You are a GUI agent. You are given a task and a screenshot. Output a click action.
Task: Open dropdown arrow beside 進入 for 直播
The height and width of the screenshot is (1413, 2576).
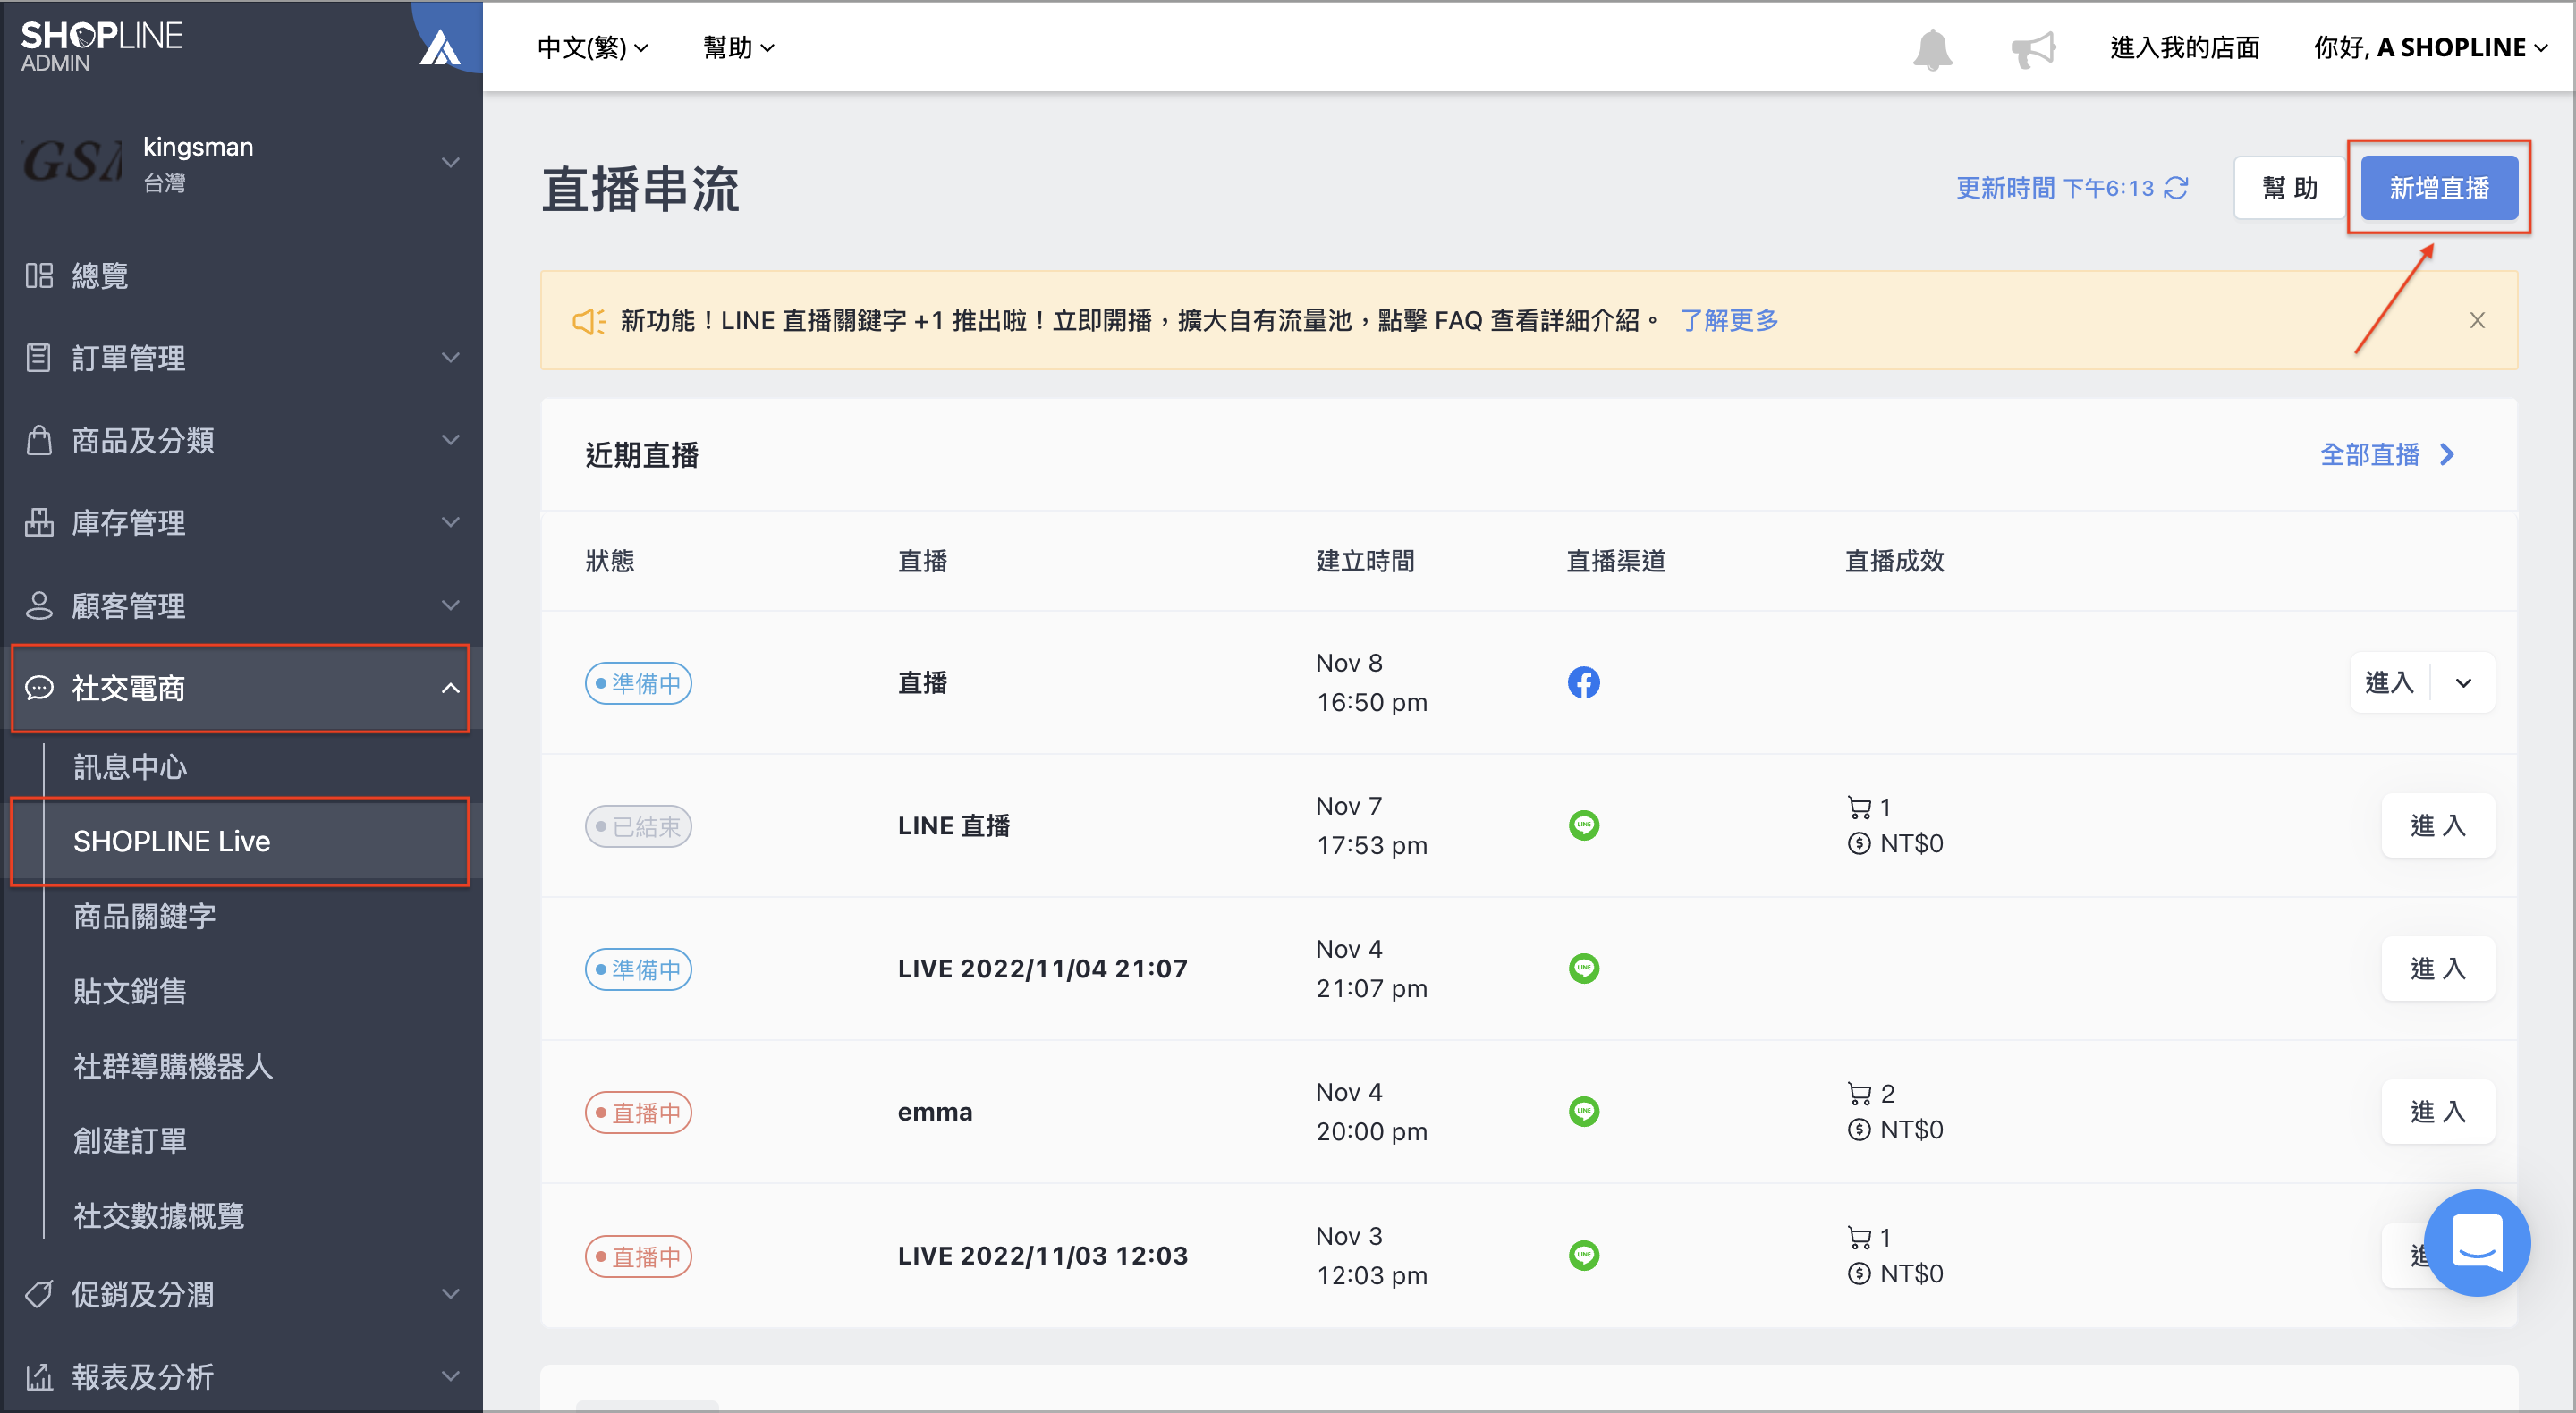pos(2463,683)
